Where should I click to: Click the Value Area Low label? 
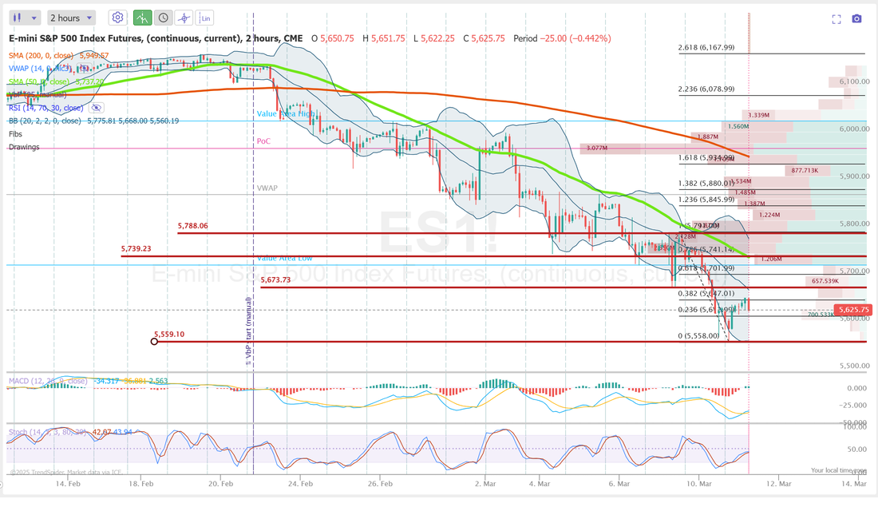(x=284, y=258)
